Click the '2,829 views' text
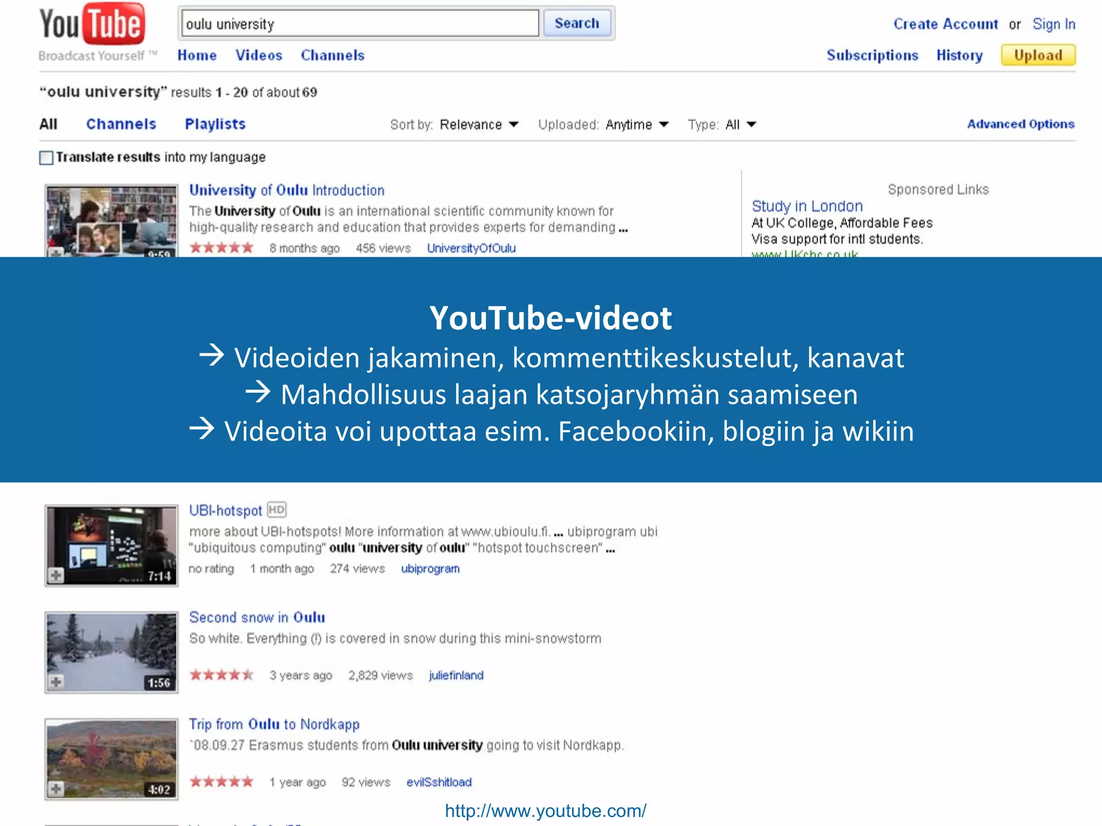 pos(380,675)
